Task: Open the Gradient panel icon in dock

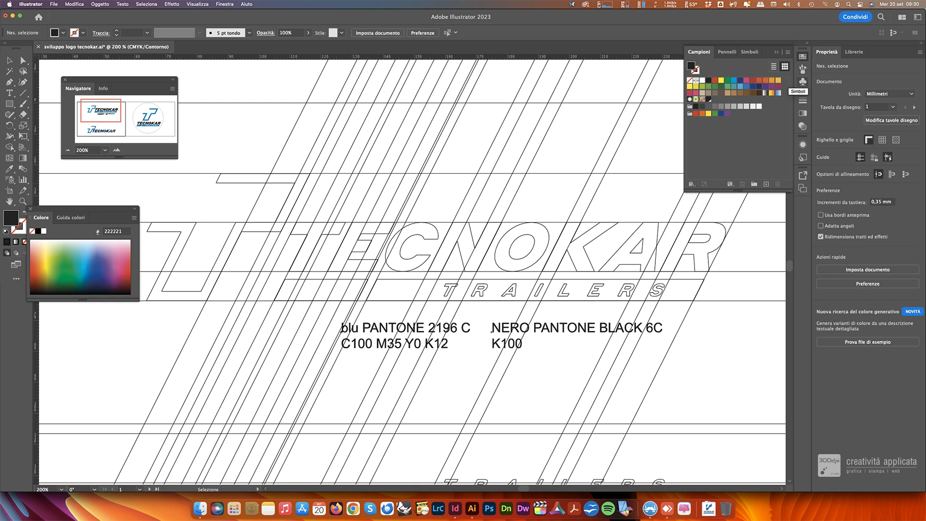Action: [803, 113]
